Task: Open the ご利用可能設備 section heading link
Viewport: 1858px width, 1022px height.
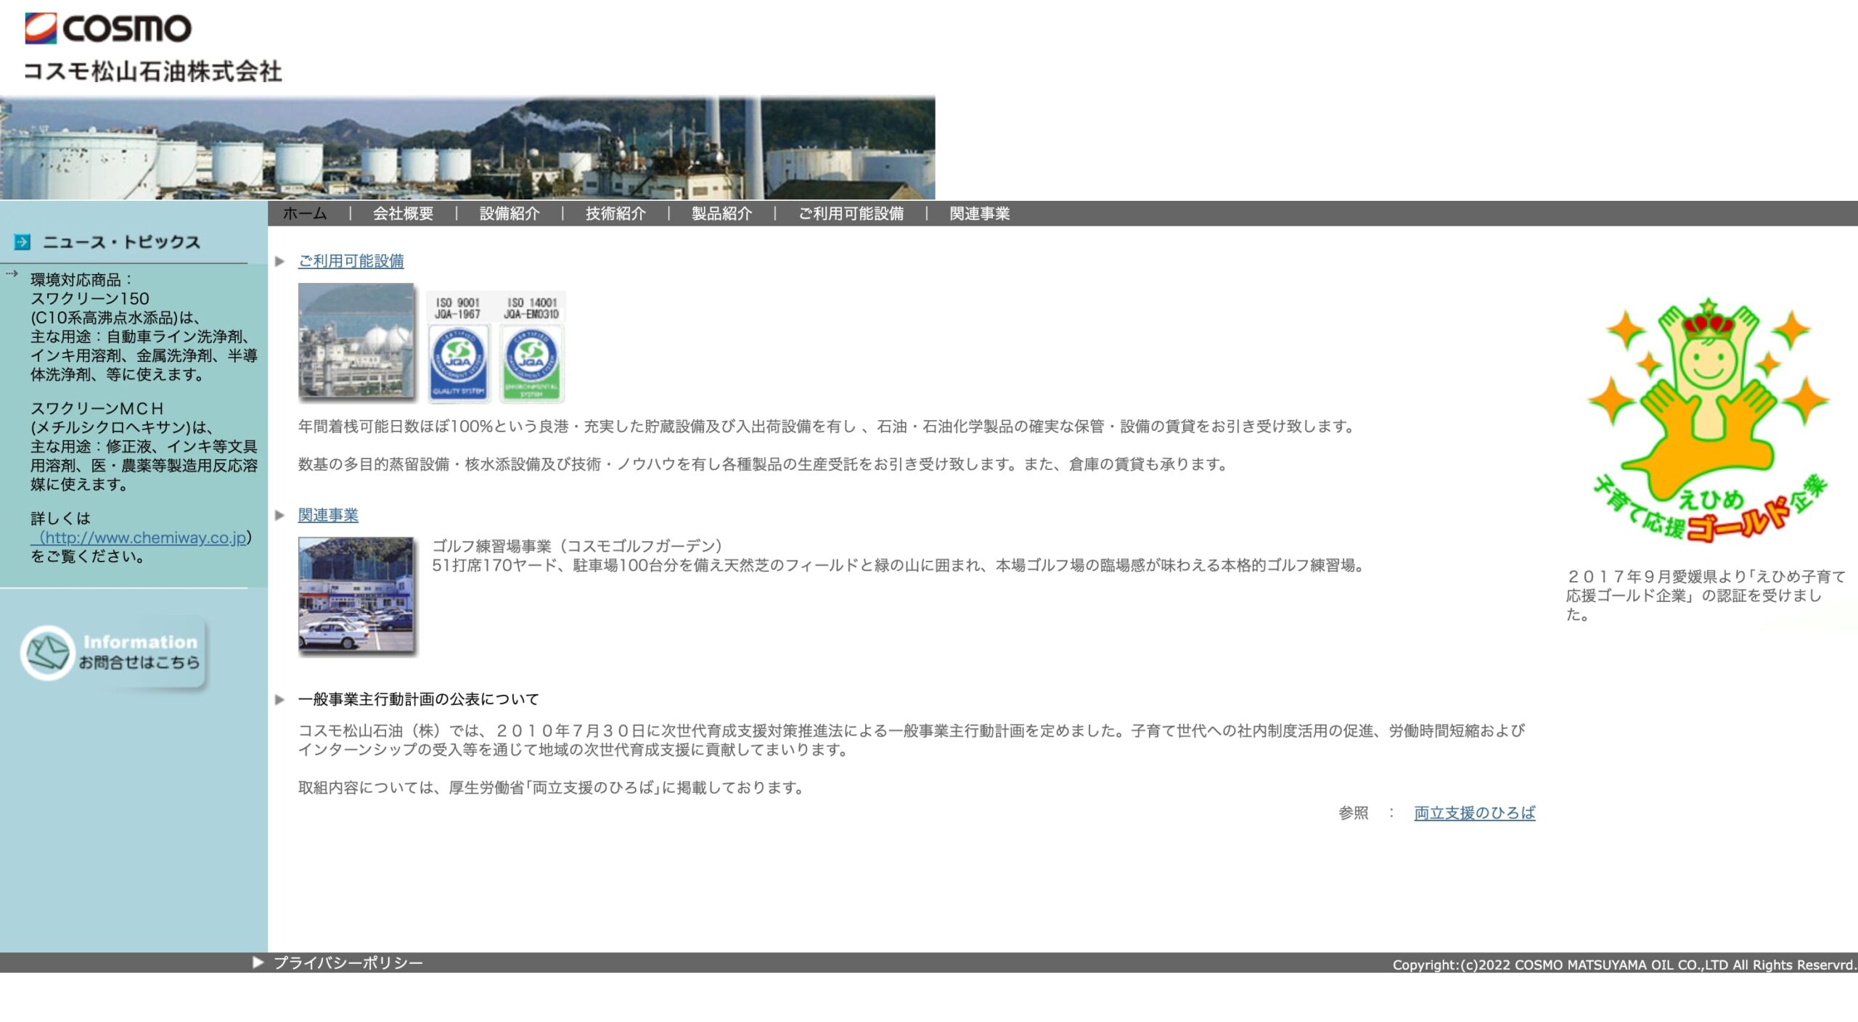Action: (351, 261)
